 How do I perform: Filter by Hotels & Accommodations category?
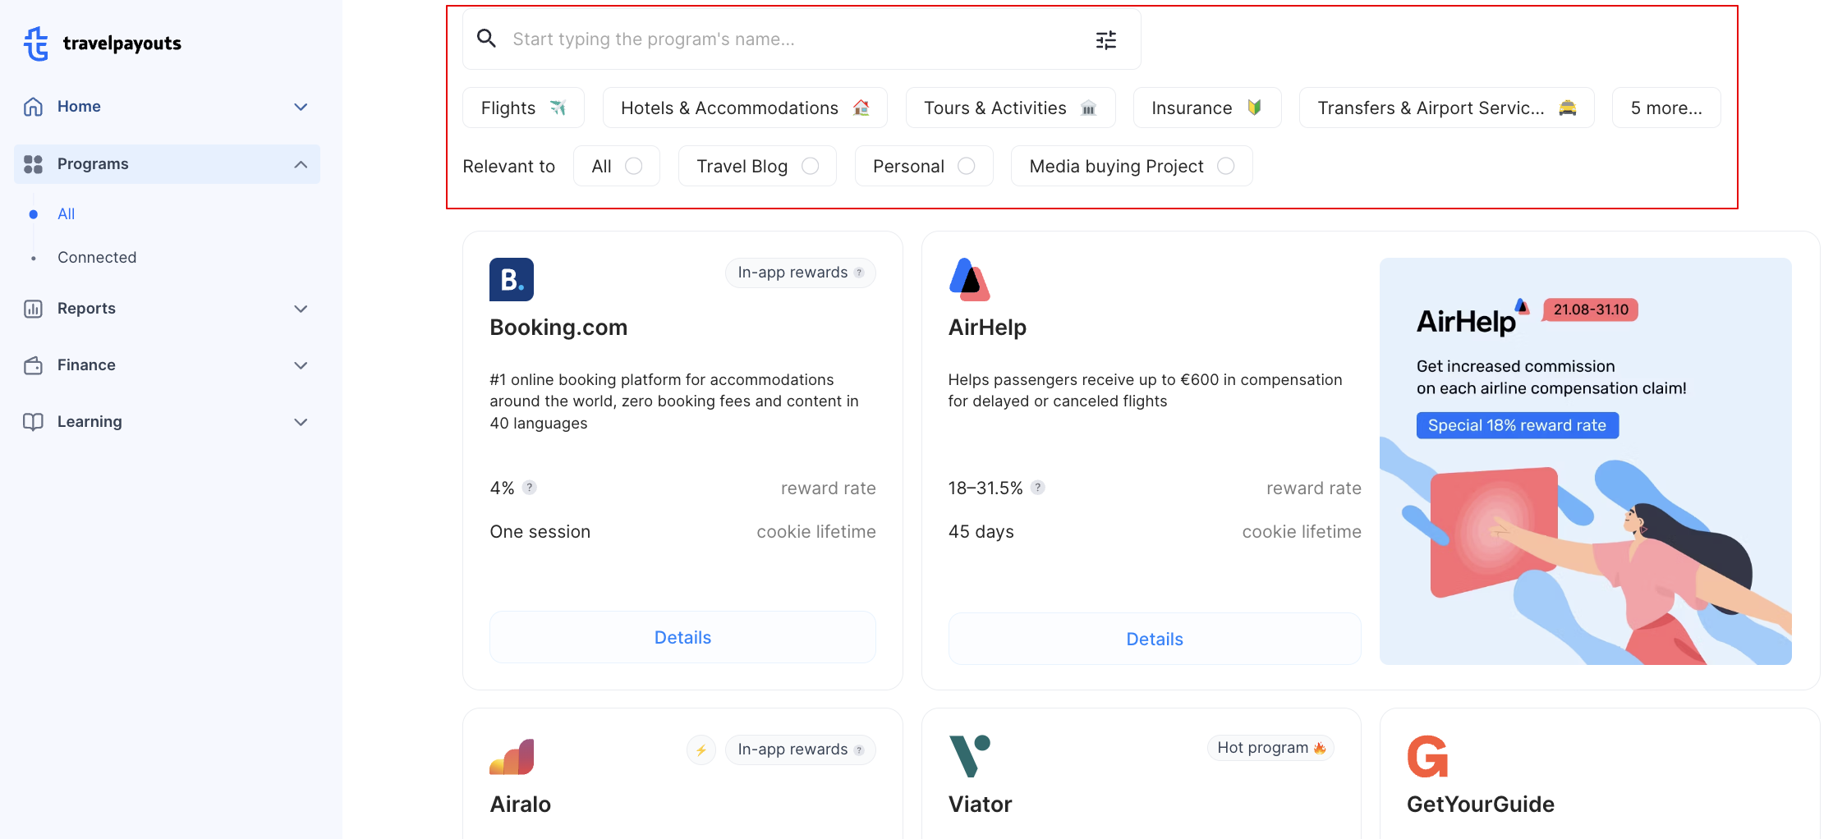click(x=745, y=108)
